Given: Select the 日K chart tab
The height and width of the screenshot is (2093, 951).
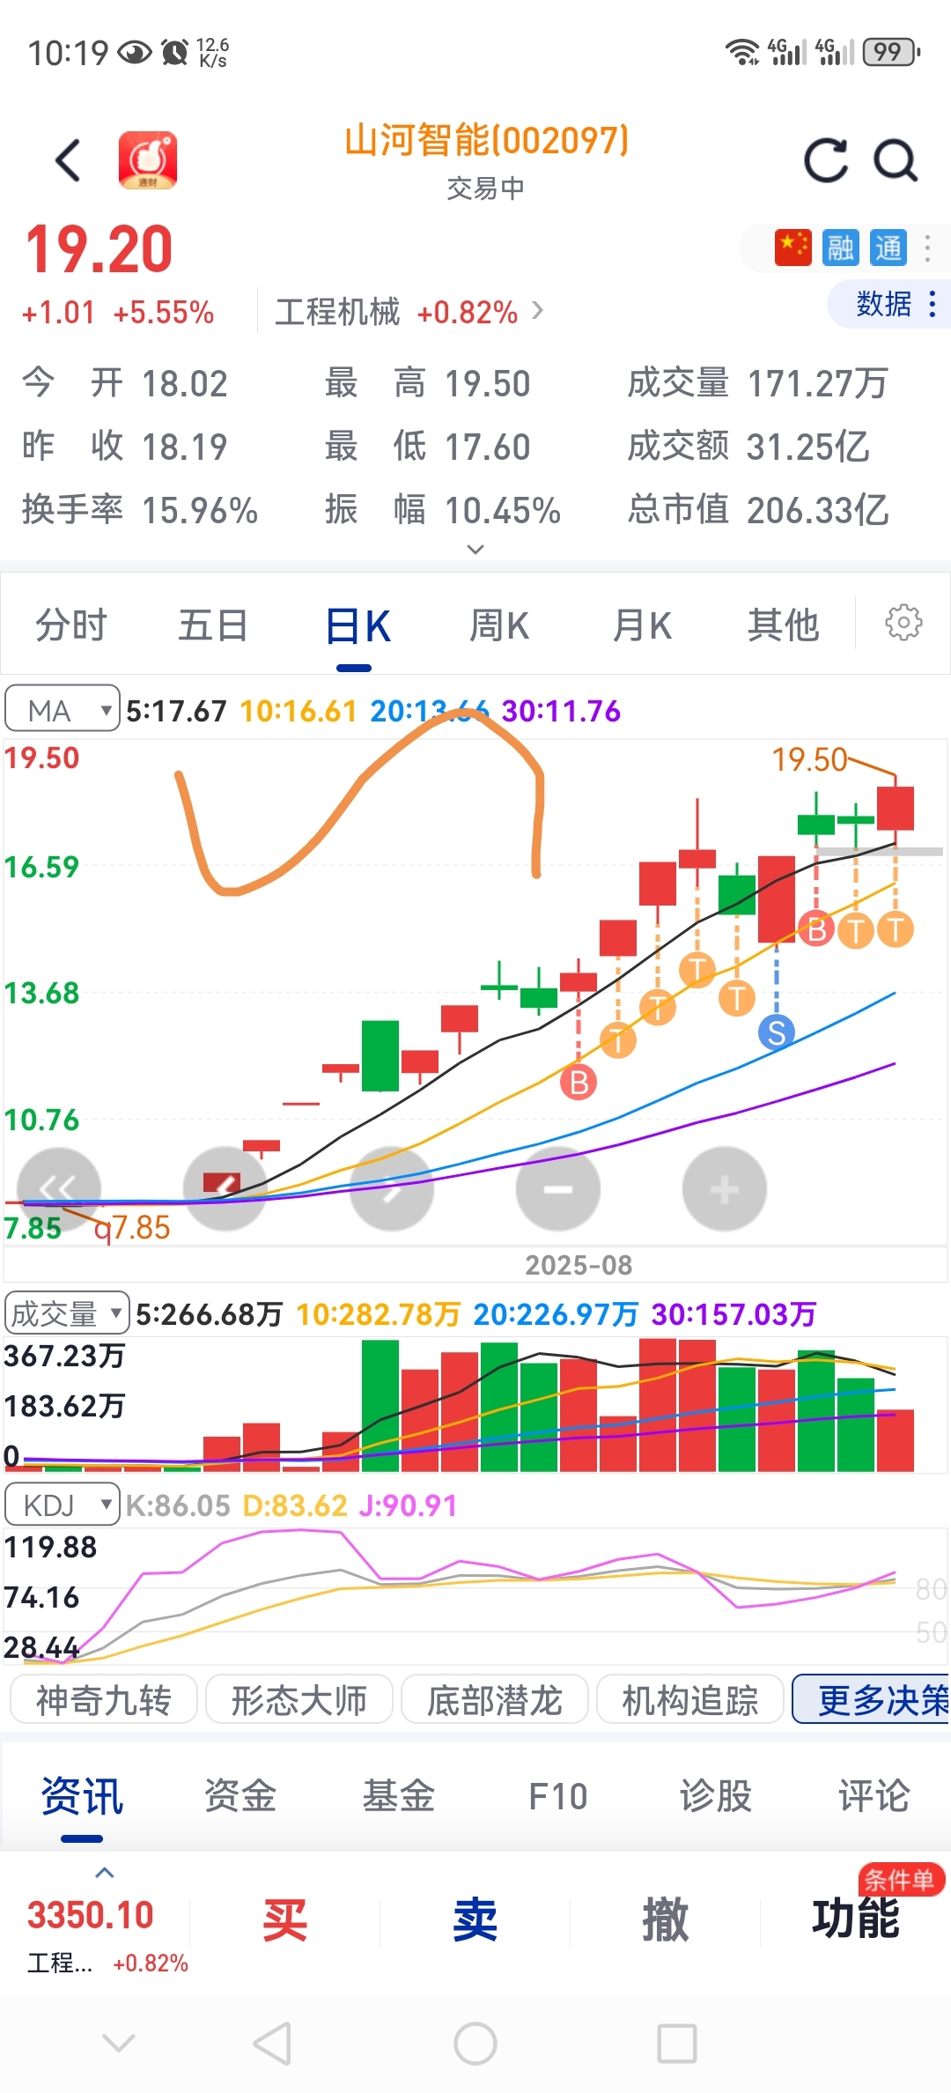Looking at the screenshot, I should tap(357, 626).
